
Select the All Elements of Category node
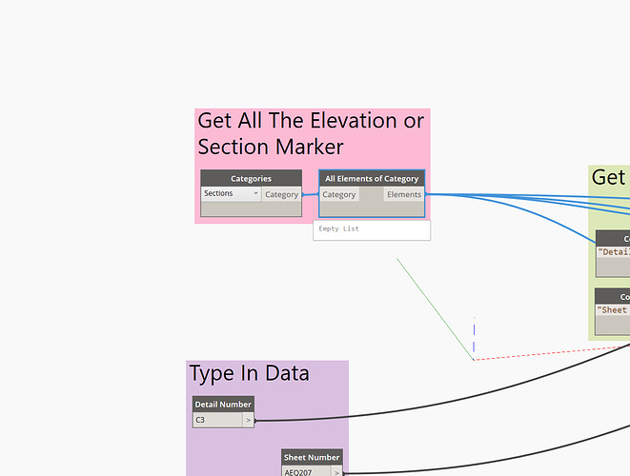372,178
